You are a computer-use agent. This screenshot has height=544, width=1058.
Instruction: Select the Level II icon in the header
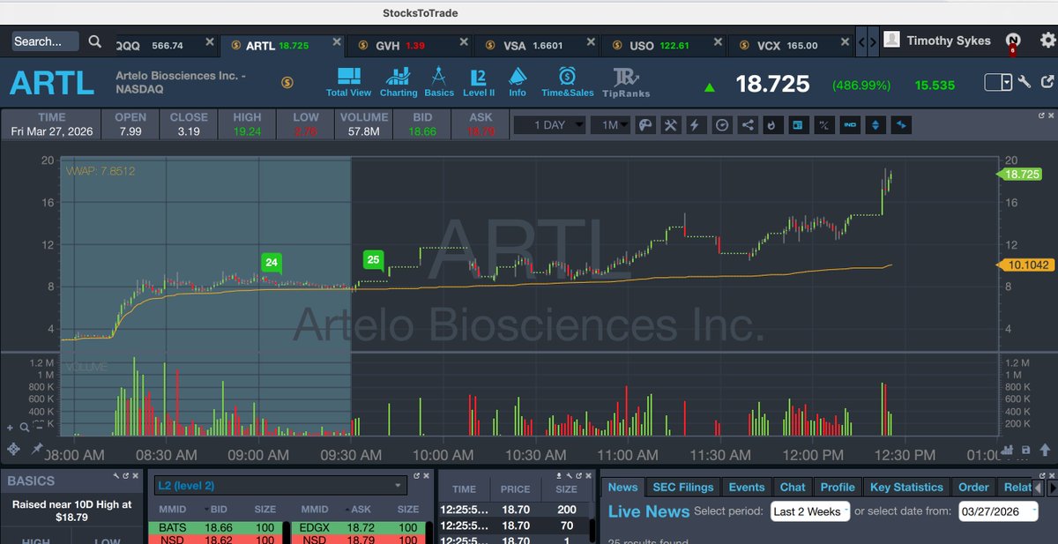(477, 78)
